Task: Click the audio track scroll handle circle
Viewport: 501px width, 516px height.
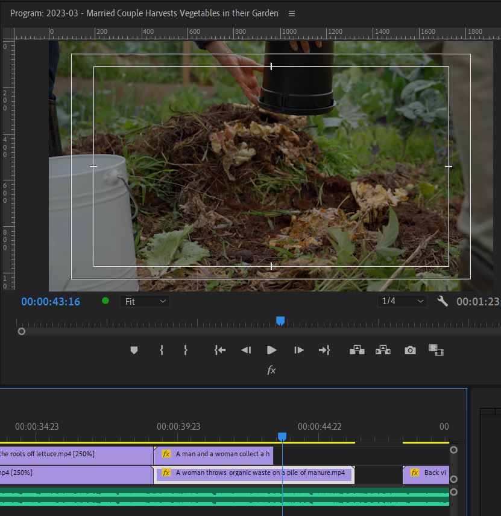Action: 453,492
